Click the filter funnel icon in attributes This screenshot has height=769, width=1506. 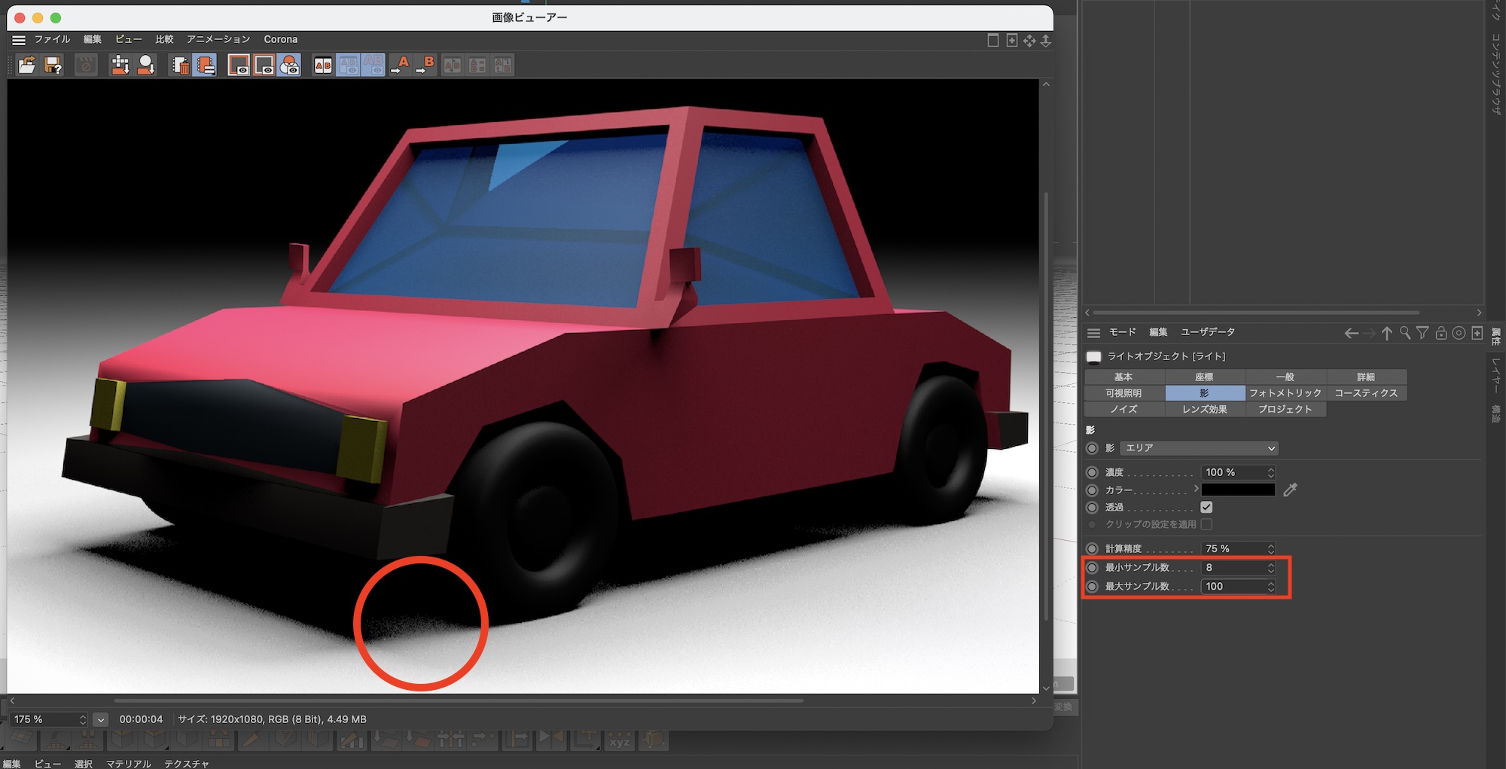click(x=1422, y=333)
